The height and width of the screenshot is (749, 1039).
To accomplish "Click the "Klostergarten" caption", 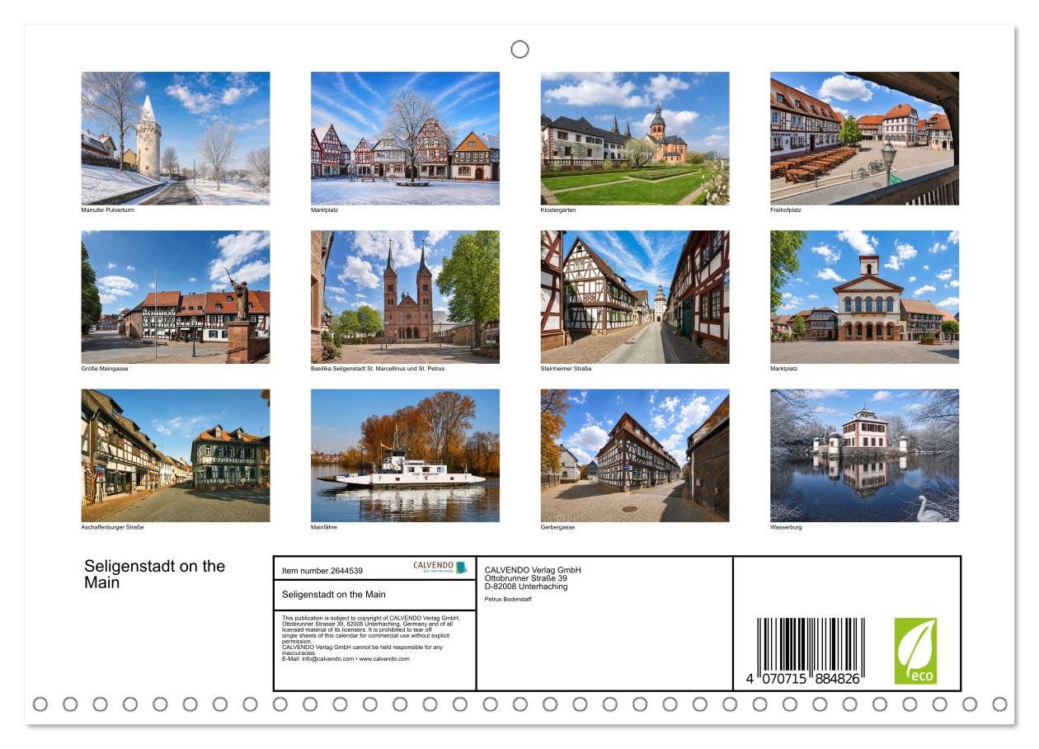I will 557,210.
